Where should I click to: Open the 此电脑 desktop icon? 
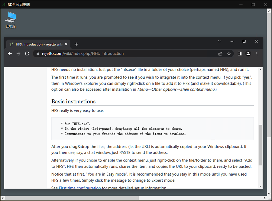point(11,20)
